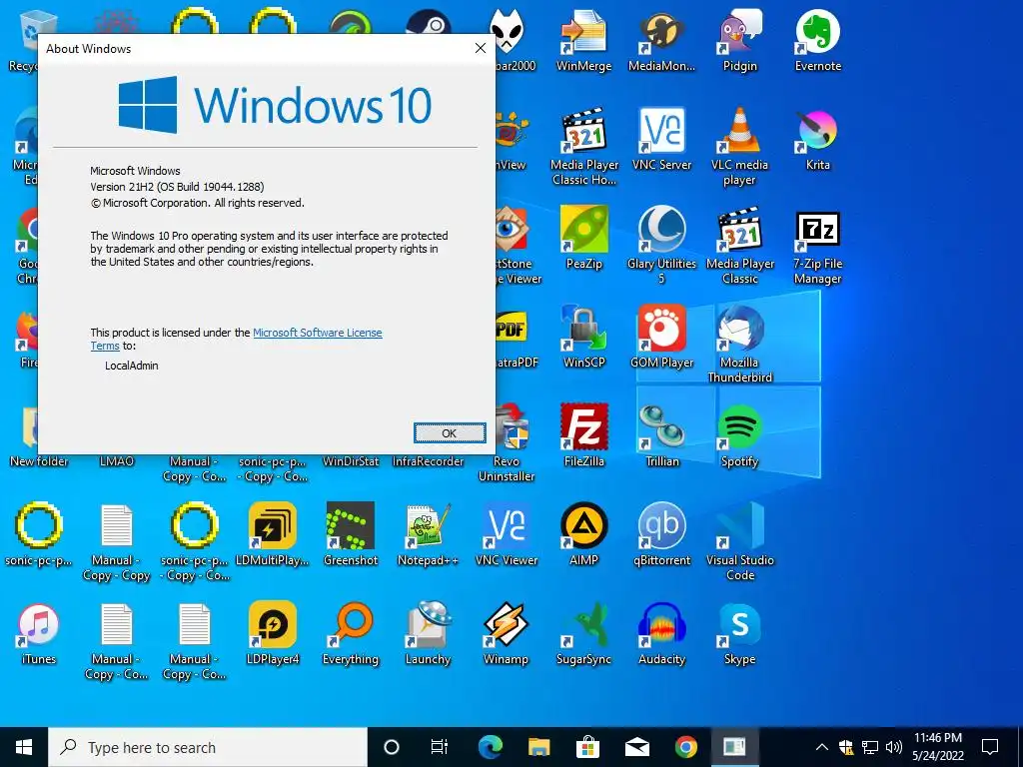
Task: Open Microsoft Store from taskbar
Action: click(x=587, y=747)
